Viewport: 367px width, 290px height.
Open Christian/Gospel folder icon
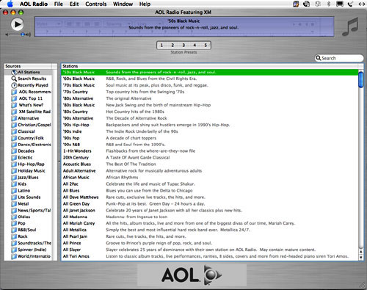[x=14, y=125]
